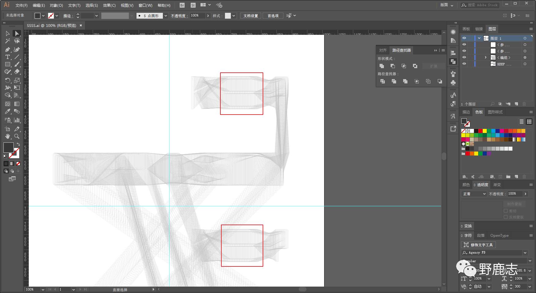This screenshot has width=536, height=293.
Task: Expand the 编组 group in layers
Action: 485,57
